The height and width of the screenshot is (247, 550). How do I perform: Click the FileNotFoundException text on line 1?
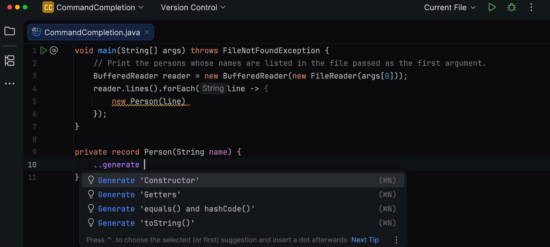point(271,50)
